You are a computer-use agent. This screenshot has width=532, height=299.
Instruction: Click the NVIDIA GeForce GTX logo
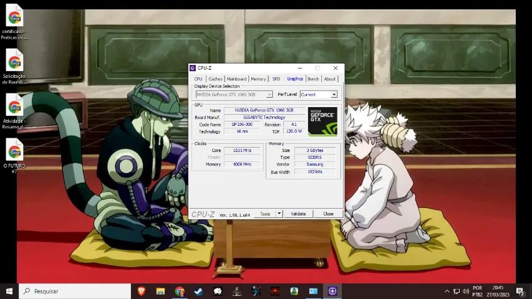(322, 121)
